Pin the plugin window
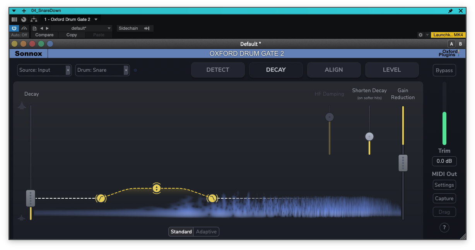Viewport: 475px width, 250px height. click(x=450, y=11)
